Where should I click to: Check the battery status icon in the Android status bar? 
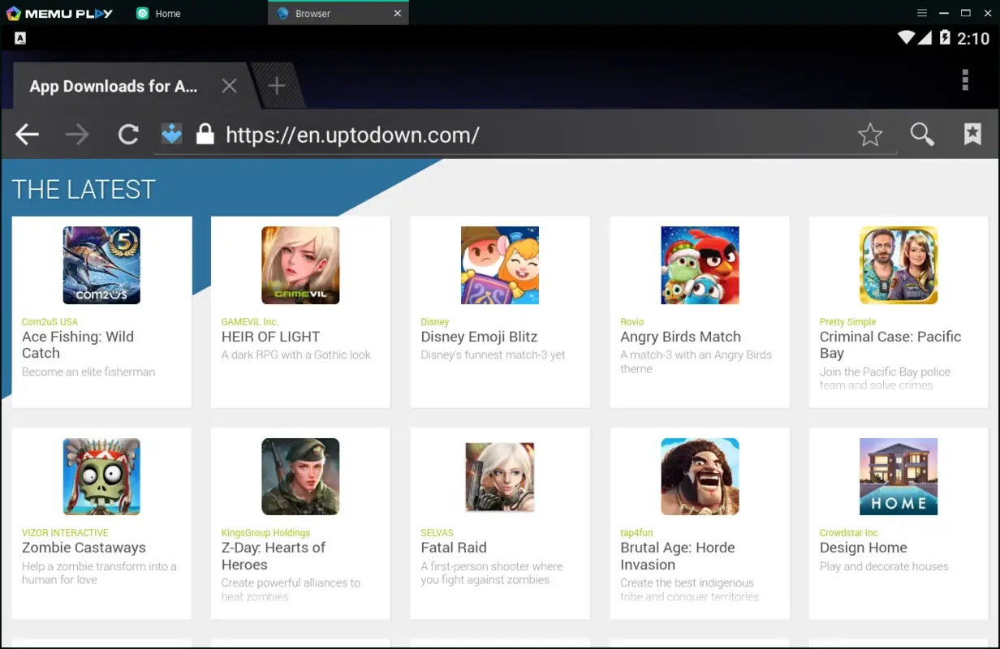[x=943, y=37]
